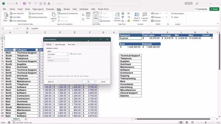Create a Forecast Sheet
221x124 pixels.
click(x=145, y=17)
